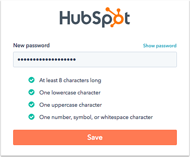Select the green check next to One lowercase character
Screen dimensions: 190x157
tap(31, 92)
